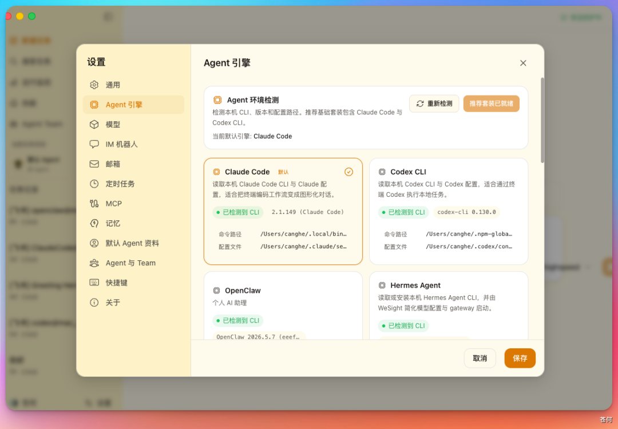Click the settings panel vertical scrollbar
This screenshot has width=618, height=429.
(x=542, y=120)
